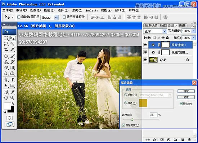Open the Group dropdown in options bar
This screenshot has width=198, height=143.
pos(50,18)
